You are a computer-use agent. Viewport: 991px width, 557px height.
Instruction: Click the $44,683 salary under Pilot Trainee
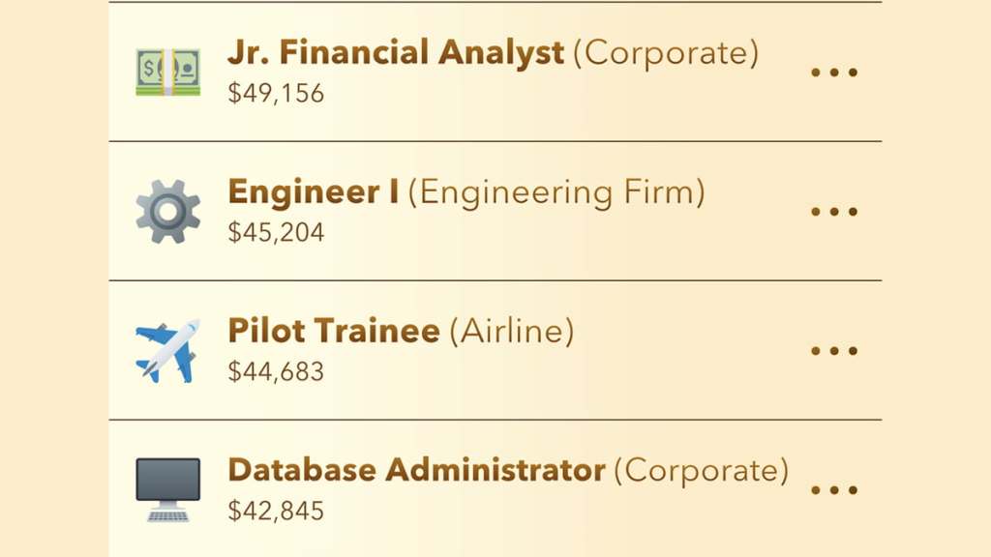point(275,372)
